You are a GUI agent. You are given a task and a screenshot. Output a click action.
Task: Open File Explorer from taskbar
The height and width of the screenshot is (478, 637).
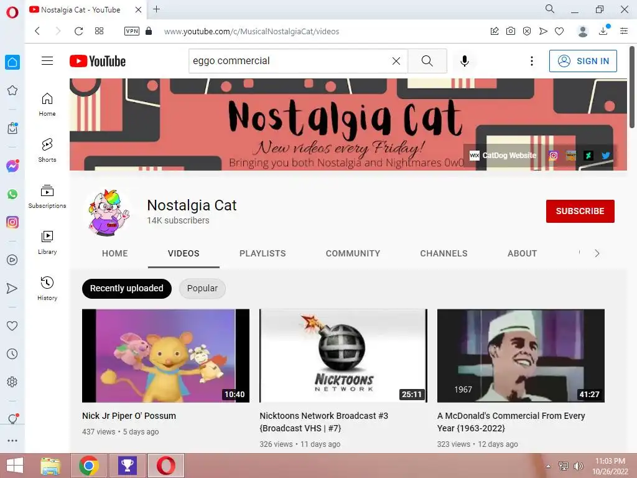[50, 466]
